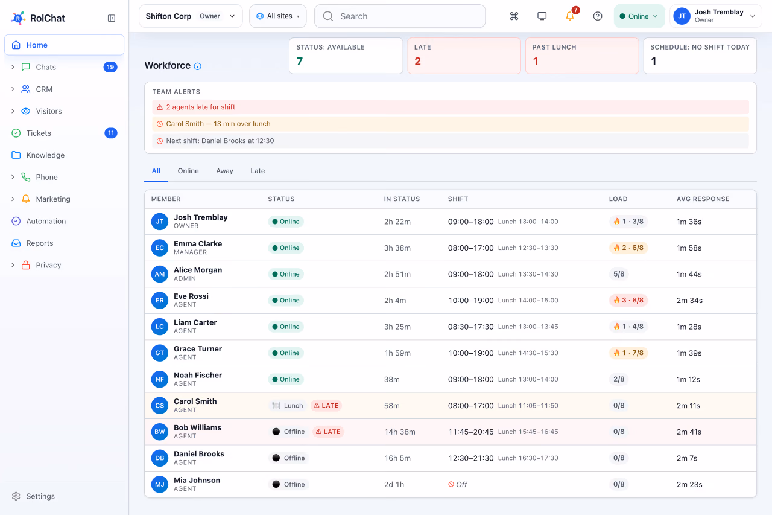Screen dimensions: 772x515
Task: Open Josh Tremblay account menu
Action: [716, 16]
